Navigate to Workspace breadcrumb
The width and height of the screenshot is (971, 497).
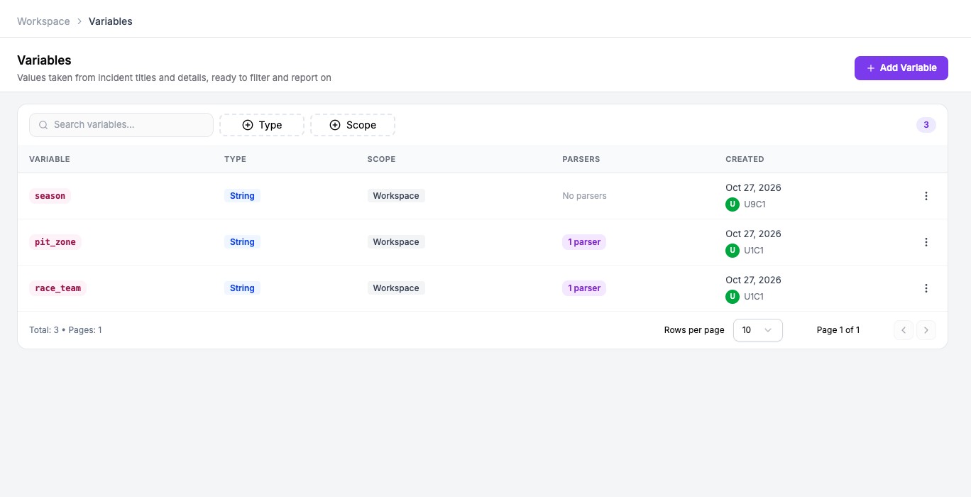(x=43, y=21)
